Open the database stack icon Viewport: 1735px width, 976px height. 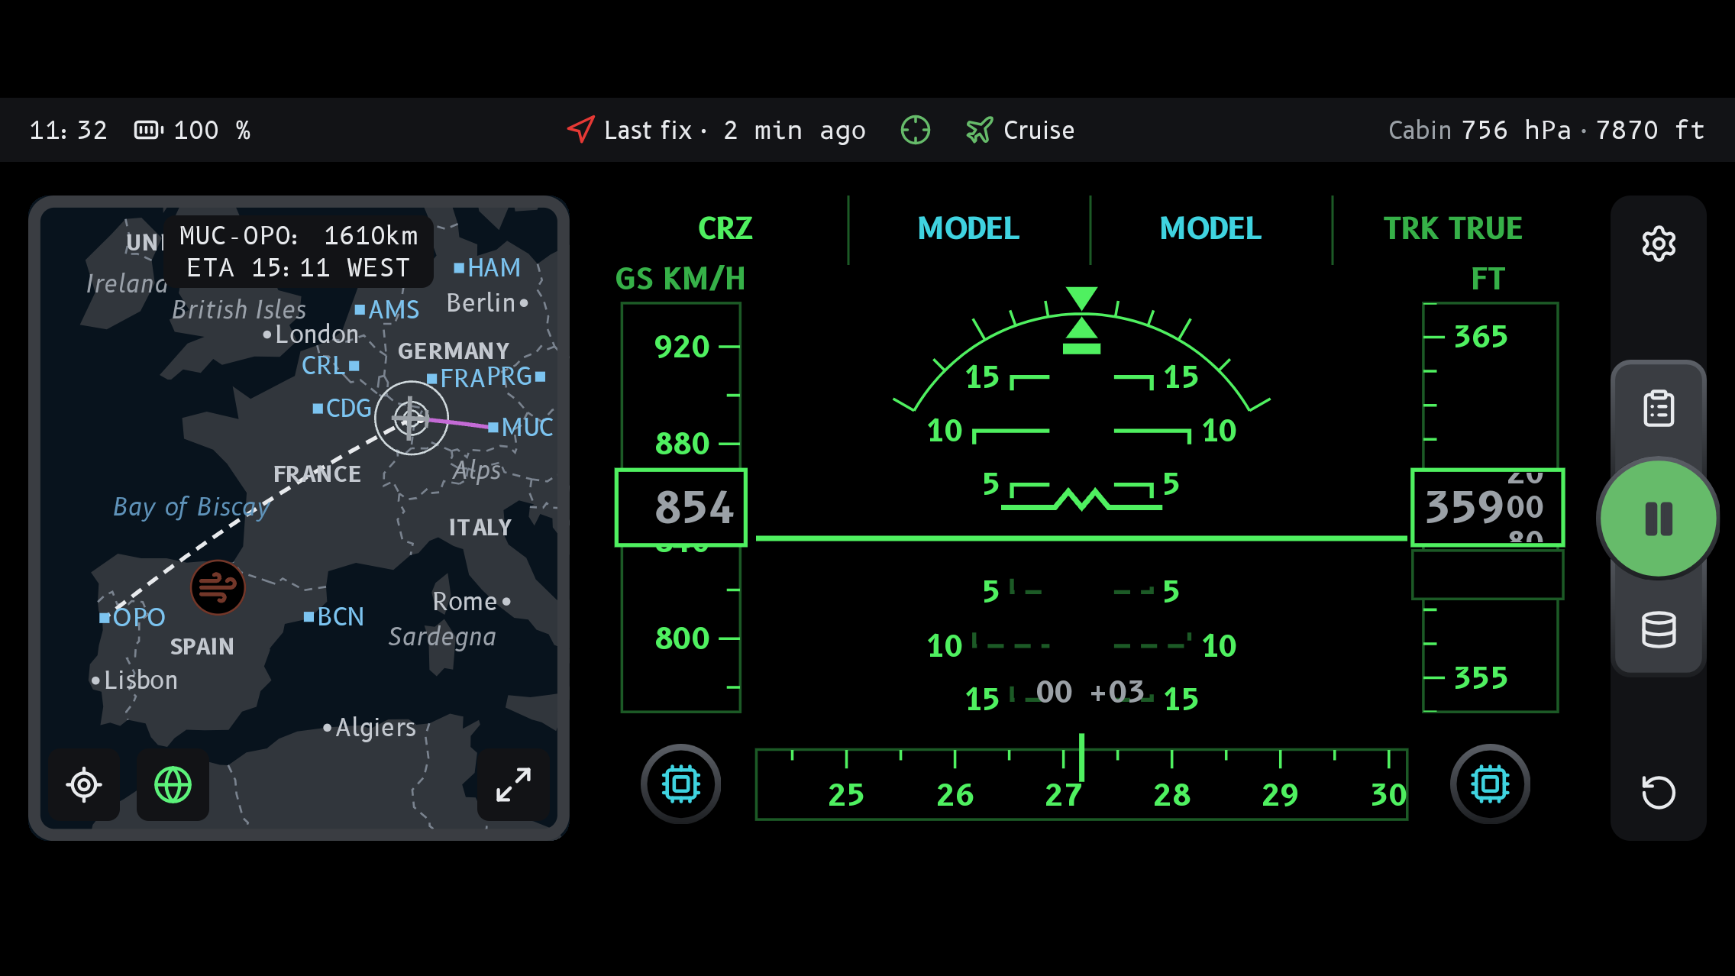[1659, 630]
